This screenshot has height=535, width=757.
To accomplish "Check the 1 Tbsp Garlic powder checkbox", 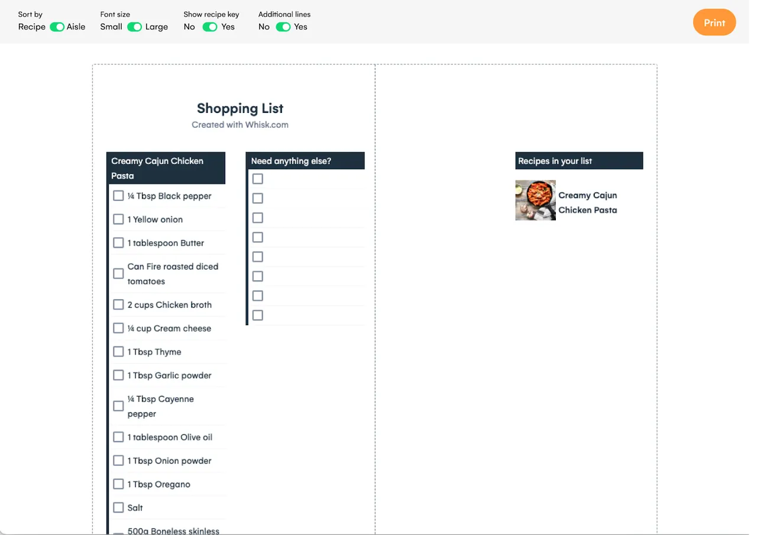I will pyautogui.click(x=118, y=375).
